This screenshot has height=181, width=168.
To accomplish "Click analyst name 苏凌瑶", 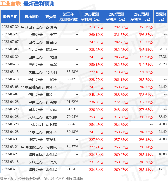I will point(51,27).
